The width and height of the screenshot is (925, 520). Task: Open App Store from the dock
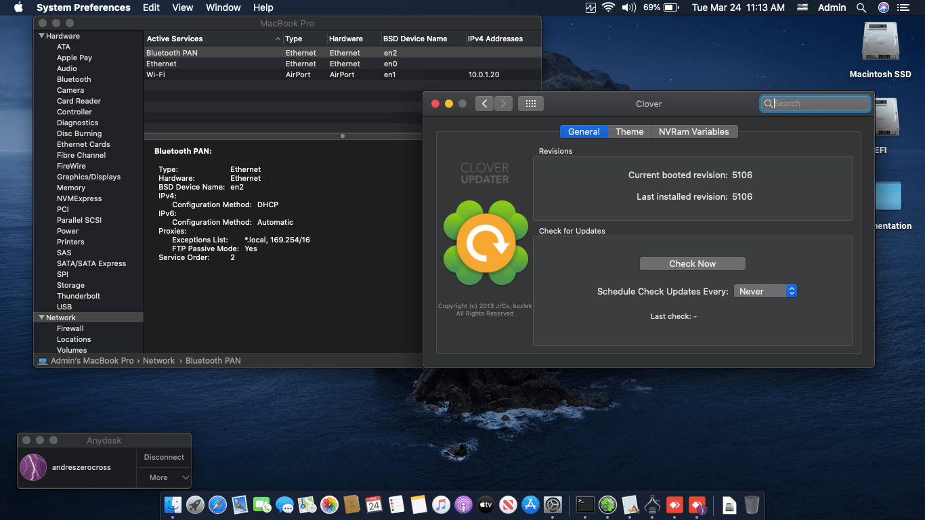(531, 504)
